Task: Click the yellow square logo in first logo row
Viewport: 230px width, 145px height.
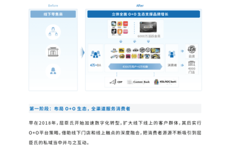Action: 121,50
